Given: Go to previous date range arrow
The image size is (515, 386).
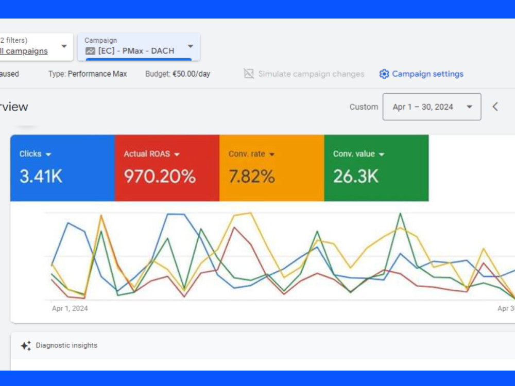Looking at the screenshot, I should (495, 107).
